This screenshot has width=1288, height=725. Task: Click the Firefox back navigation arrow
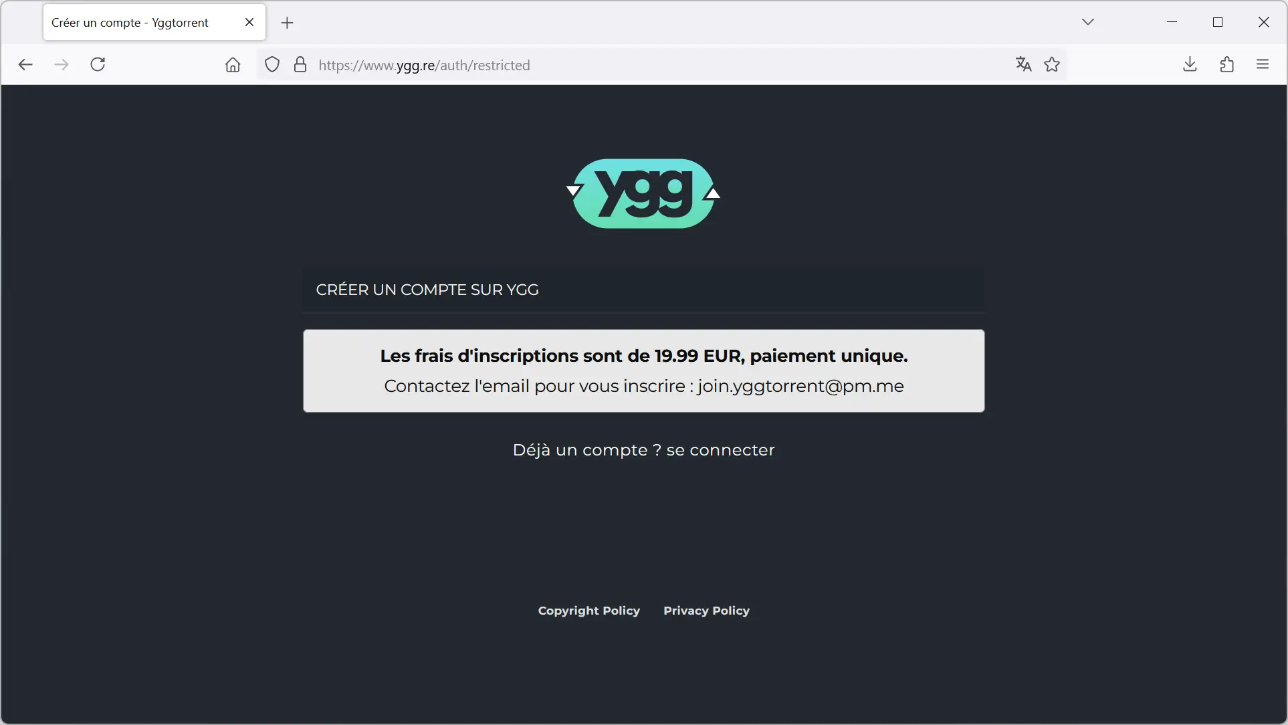tap(25, 64)
